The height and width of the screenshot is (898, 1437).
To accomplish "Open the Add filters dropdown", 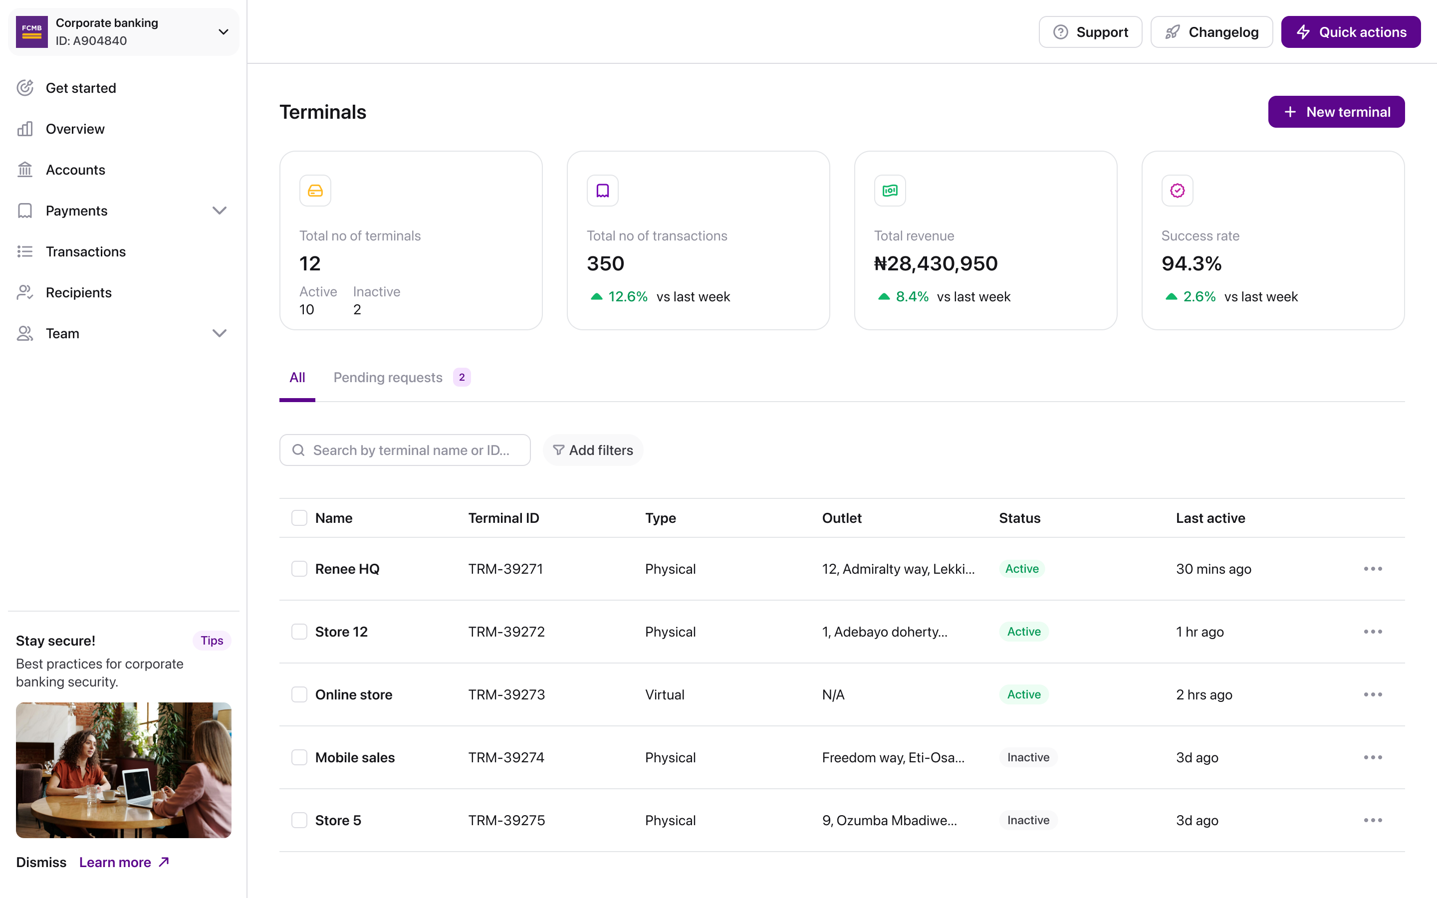I will point(593,450).
